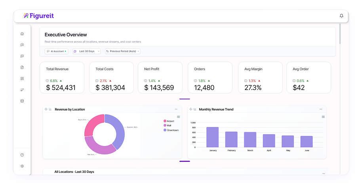362x191 pixels.
Task: Click the 12,480 orders value
Action: pos(204,88)
